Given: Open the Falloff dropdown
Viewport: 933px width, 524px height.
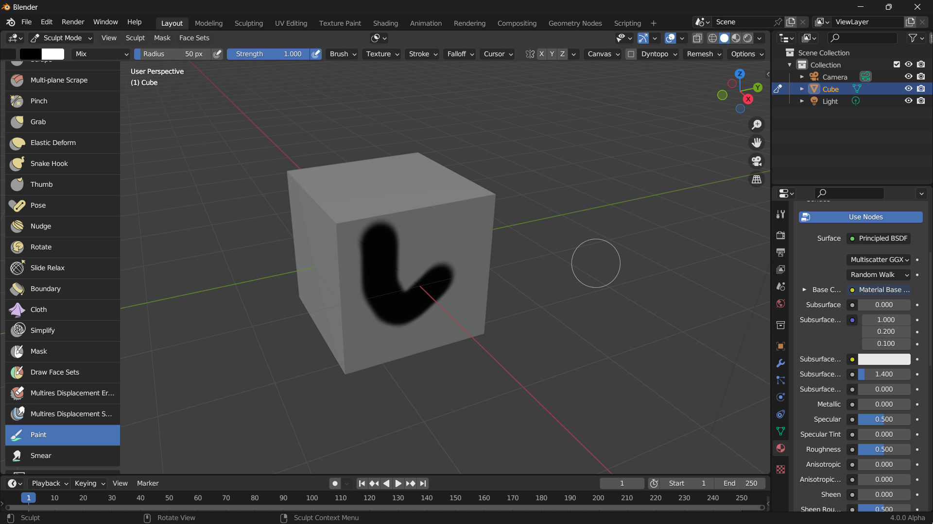Looking at the screenshot, I should click(460, 54).
